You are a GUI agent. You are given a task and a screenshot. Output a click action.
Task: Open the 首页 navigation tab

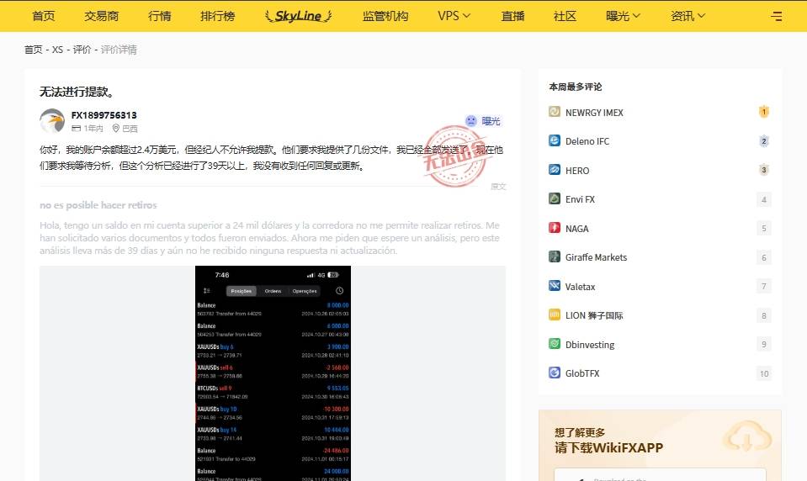click(43, 16)
